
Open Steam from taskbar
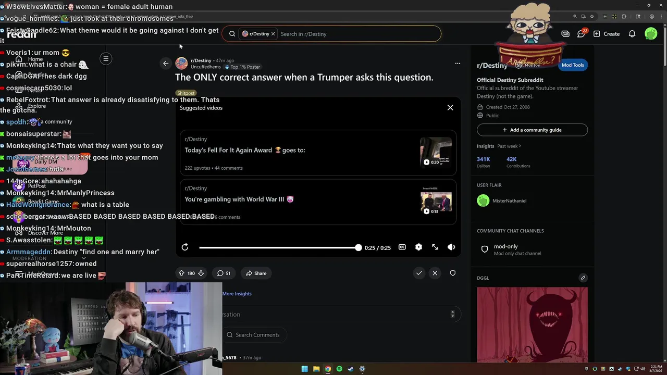[x=351, y=369]
